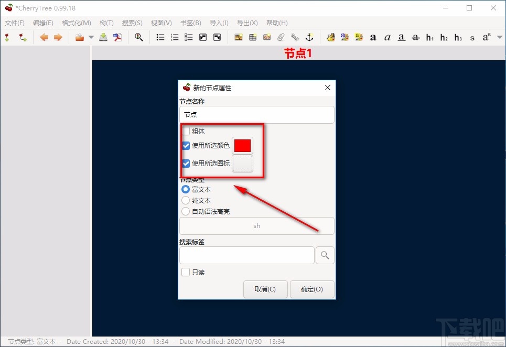Confirm node properties with 确定(O)
This screenshot has width=506, height=347.
[312, 289]
